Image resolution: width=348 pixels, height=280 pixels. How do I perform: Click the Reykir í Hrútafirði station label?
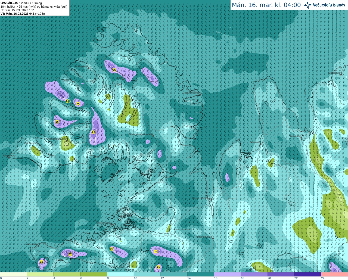[x=202, y=198]
